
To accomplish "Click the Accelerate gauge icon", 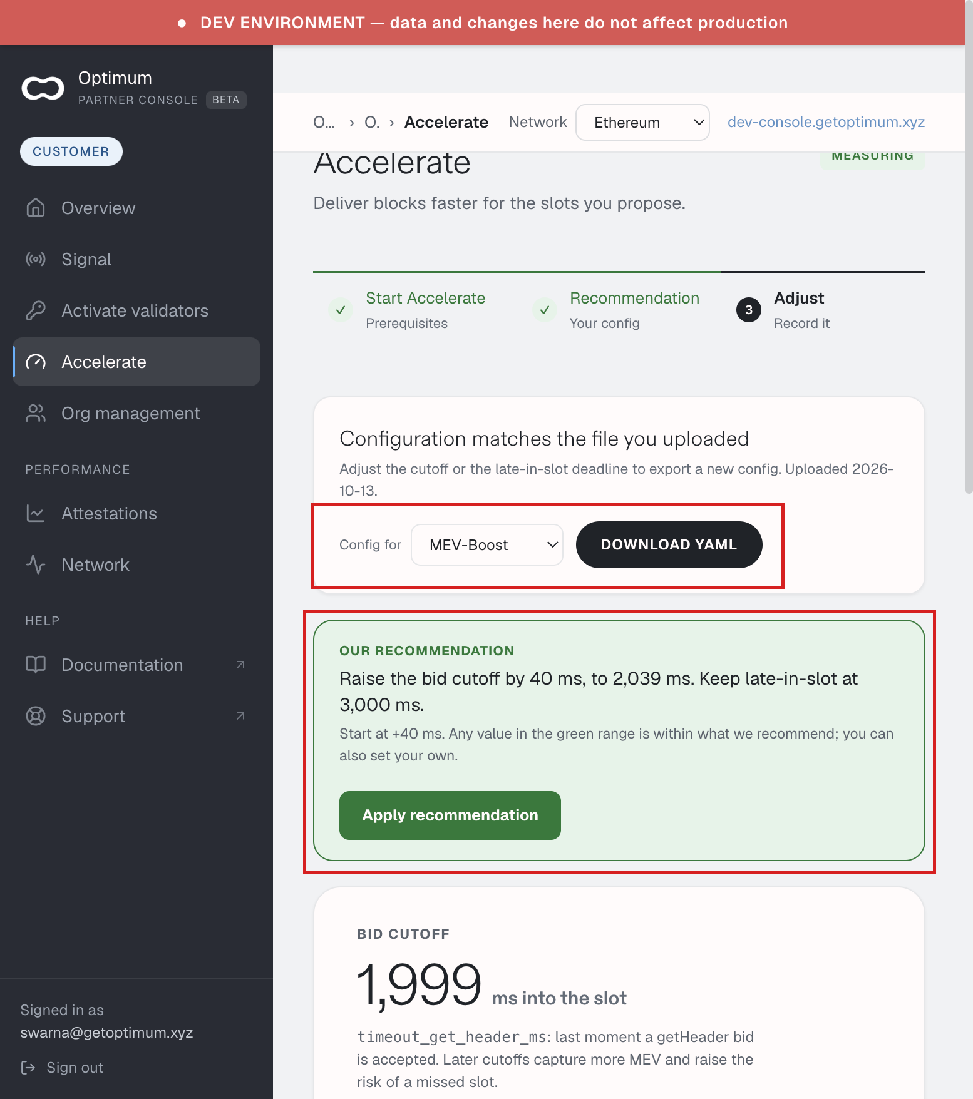I will pos(36,362).
